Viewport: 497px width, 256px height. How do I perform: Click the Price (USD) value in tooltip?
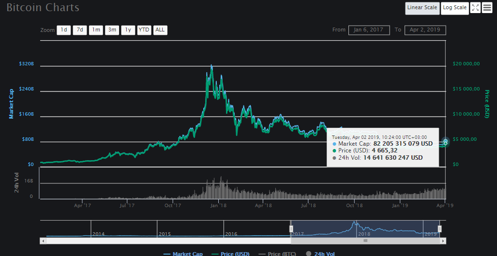pyautogui.click(x=385, y=151)
